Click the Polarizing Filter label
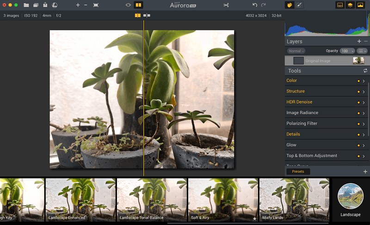 click(302, 123)
